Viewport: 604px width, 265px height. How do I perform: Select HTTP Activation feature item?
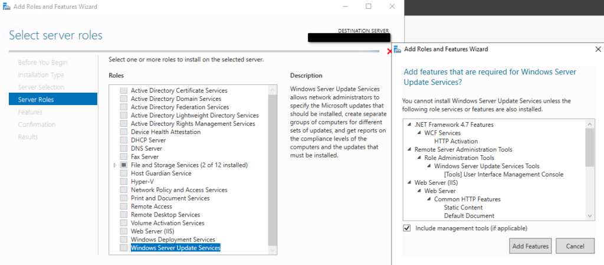(456, 142)
